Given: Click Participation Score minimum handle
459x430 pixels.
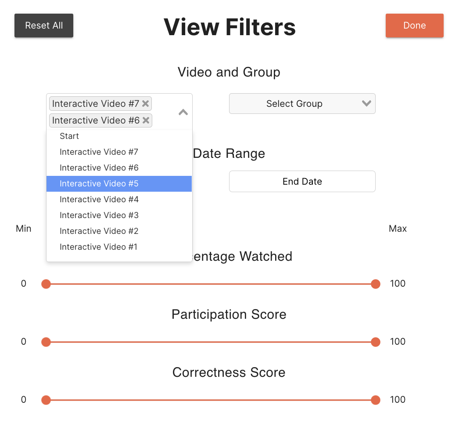Looking at the screenshot, I should [46, 342].
